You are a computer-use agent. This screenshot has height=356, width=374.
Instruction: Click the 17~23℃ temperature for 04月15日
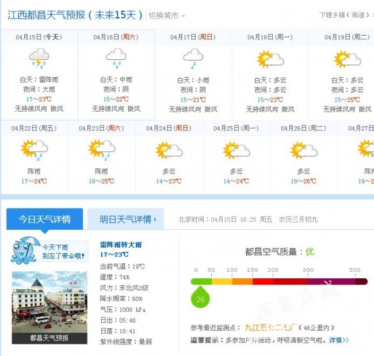click(39, 99)
